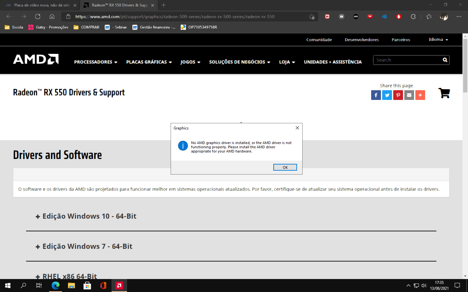The height and width of the screenshot is (292, 468).
Task: Open Escola bookmark folder
Action: tap(14, 27)
